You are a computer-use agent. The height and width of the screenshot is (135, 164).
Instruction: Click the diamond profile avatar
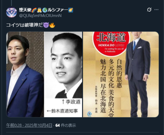coord(11,12)
